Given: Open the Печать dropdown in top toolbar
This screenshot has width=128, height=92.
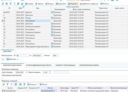Looking at the screenshot, I should pos(104,4).
